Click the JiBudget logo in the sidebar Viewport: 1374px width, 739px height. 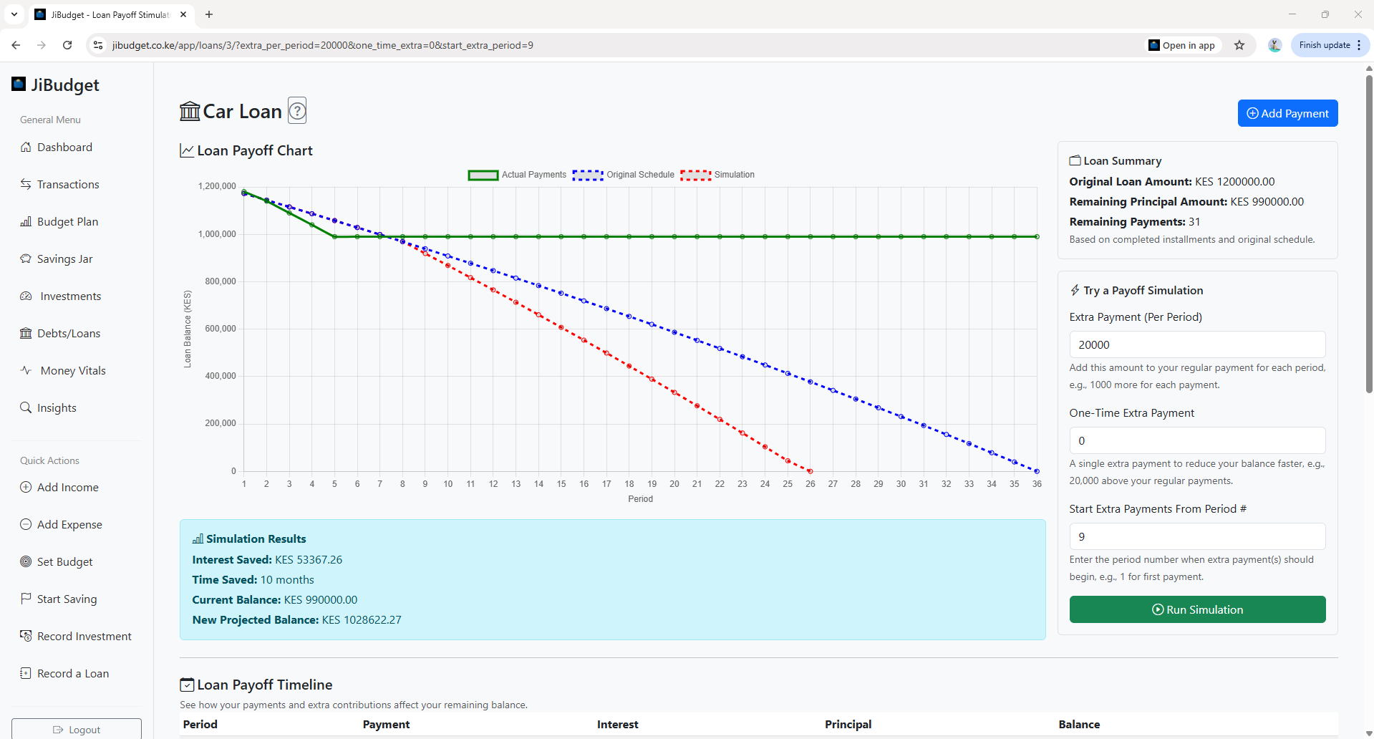click(x=56, y=85)
